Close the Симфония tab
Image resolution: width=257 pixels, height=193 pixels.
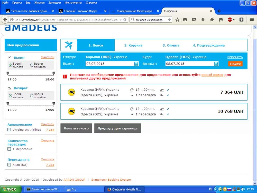[211, 11]
